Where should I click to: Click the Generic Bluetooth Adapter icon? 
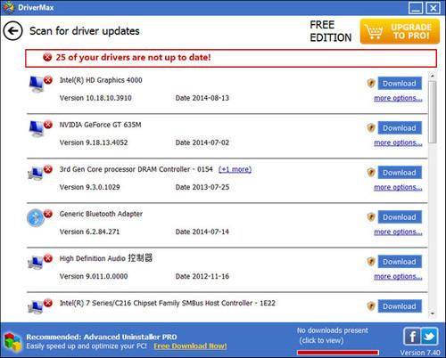click(x=36, y=218)
